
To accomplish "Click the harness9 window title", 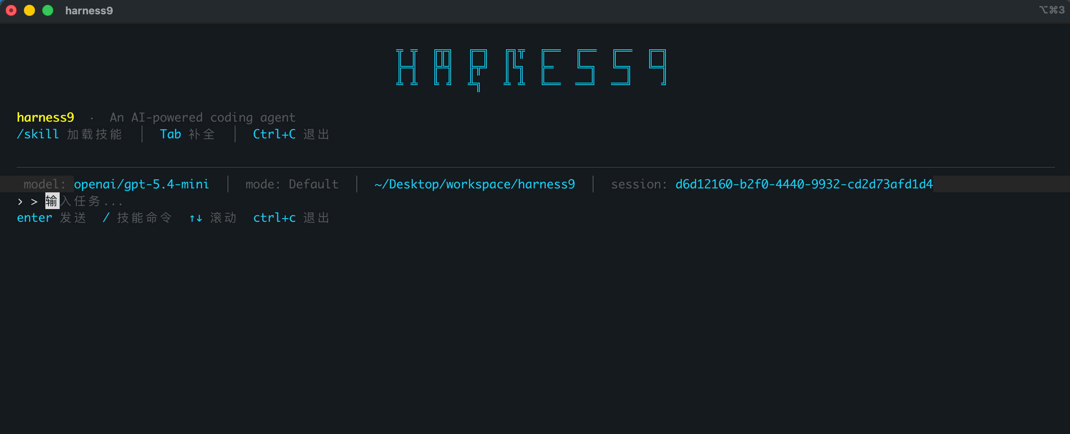I will [89, 10].
